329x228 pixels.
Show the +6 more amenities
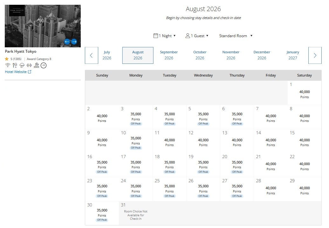pyautogui.click(x=44, y=65)
